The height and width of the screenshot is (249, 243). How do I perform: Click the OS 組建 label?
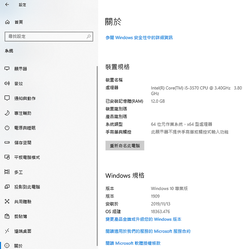pyautogui.click(x=113, y=212)
